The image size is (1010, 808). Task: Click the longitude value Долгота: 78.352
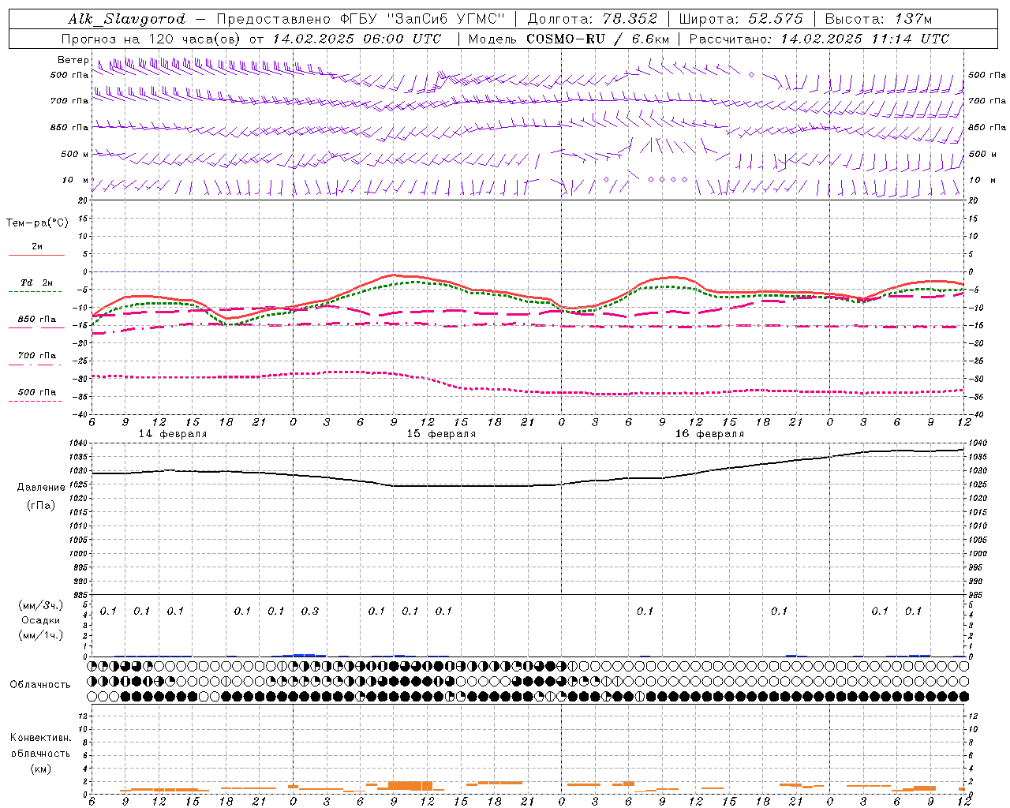click(x=591, y=19)
